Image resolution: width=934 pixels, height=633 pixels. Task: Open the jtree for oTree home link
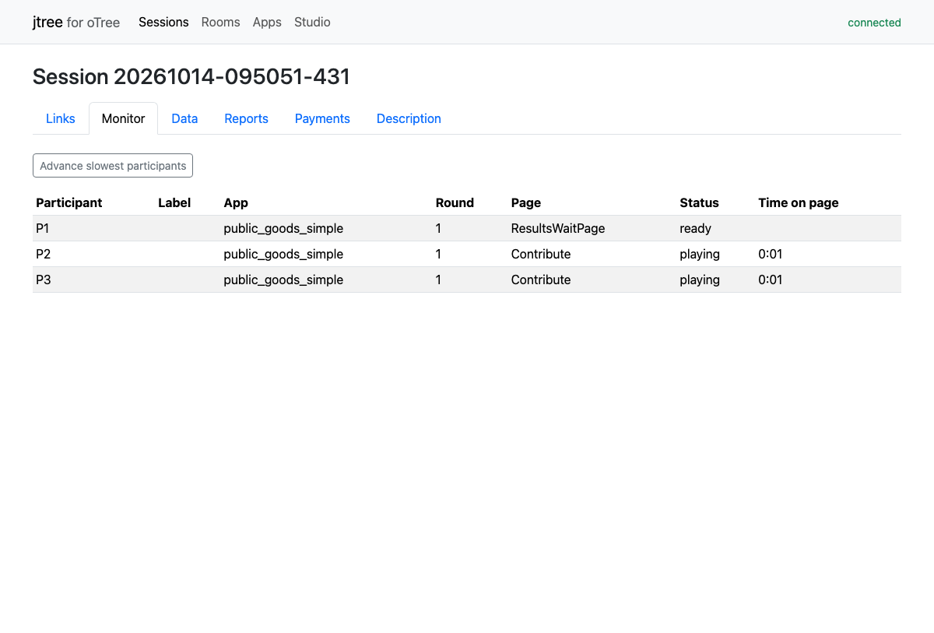click(76, 22)
